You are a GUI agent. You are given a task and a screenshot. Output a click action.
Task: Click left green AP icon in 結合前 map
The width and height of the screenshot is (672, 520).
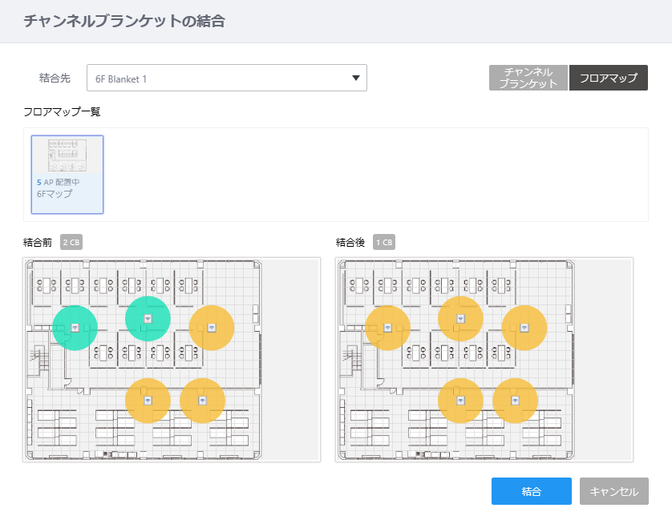[75, 328]
